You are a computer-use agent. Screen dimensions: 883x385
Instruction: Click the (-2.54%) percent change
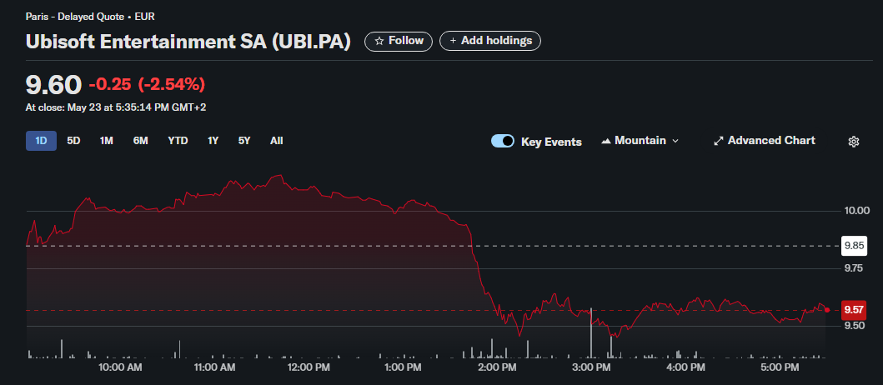click(x=171, y=85)
